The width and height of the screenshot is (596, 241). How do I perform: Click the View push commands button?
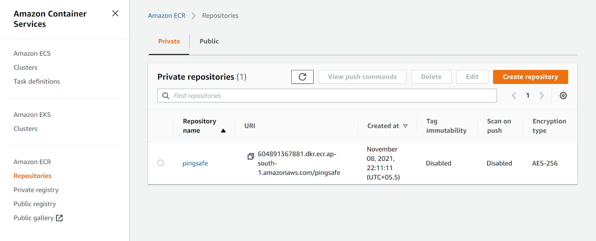[x=362, y=77]
